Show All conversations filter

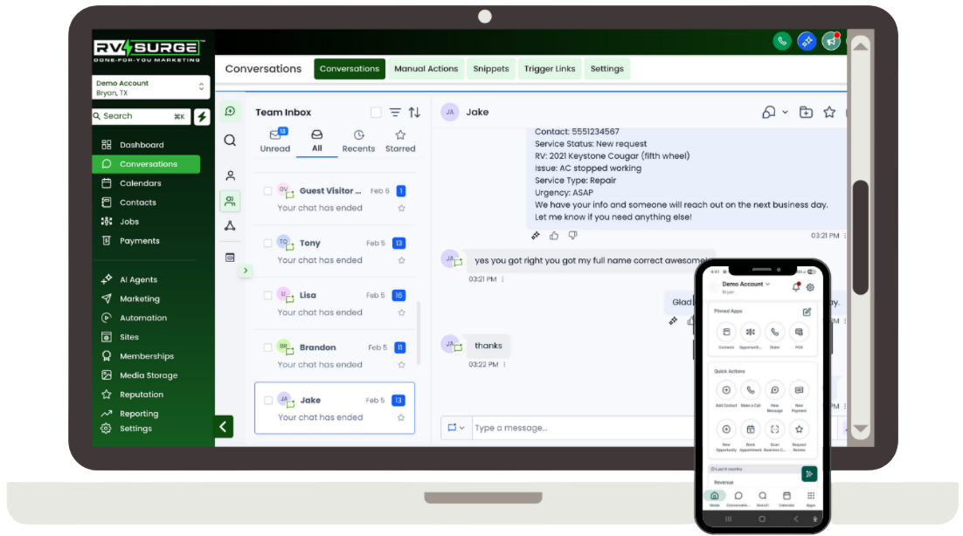tap(317, 141)
